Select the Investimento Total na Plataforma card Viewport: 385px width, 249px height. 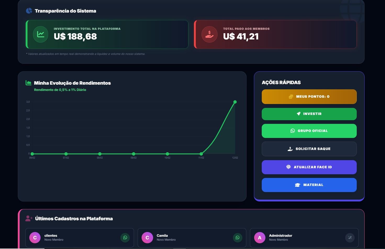point(107,34)
